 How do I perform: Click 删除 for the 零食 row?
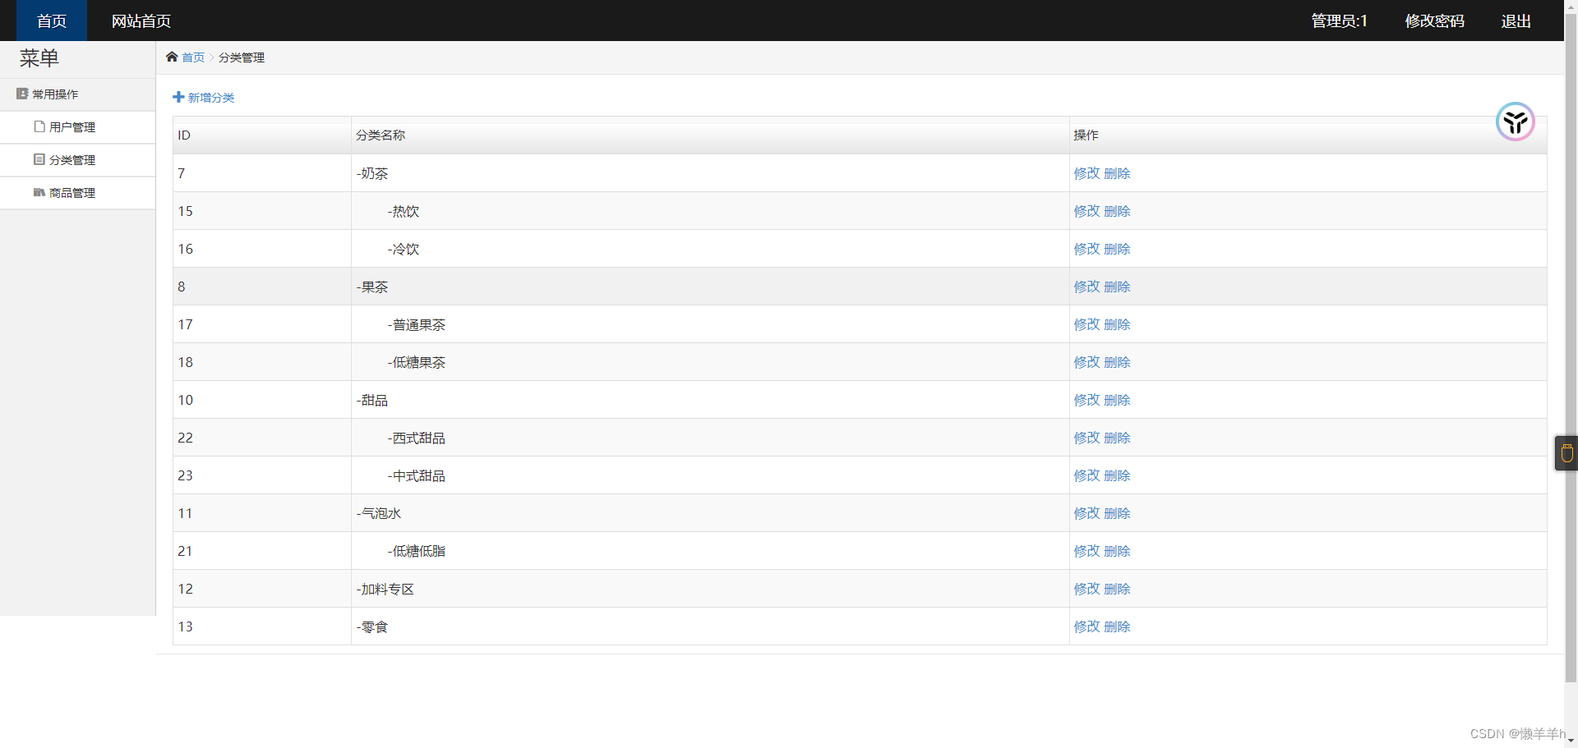1117,626
